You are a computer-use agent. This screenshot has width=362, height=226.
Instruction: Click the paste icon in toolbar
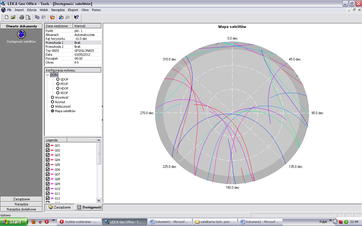[44, 17]
